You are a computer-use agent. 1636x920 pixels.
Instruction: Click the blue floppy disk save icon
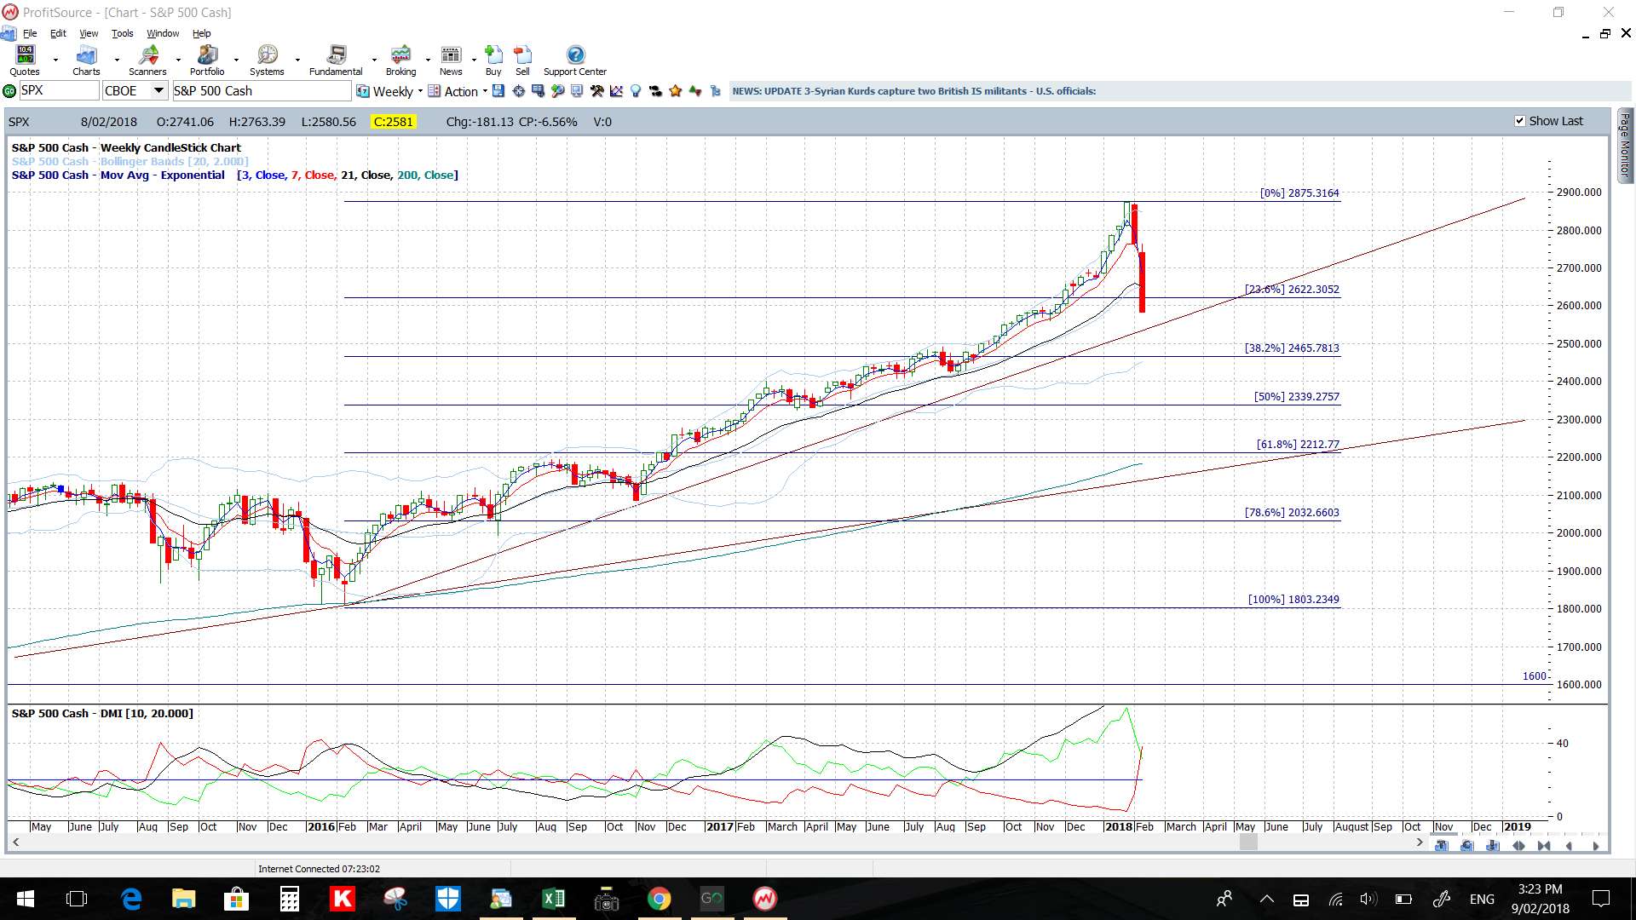[498, 91]
